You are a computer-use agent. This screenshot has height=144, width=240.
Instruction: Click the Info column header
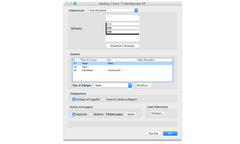[x=109, y=60]
